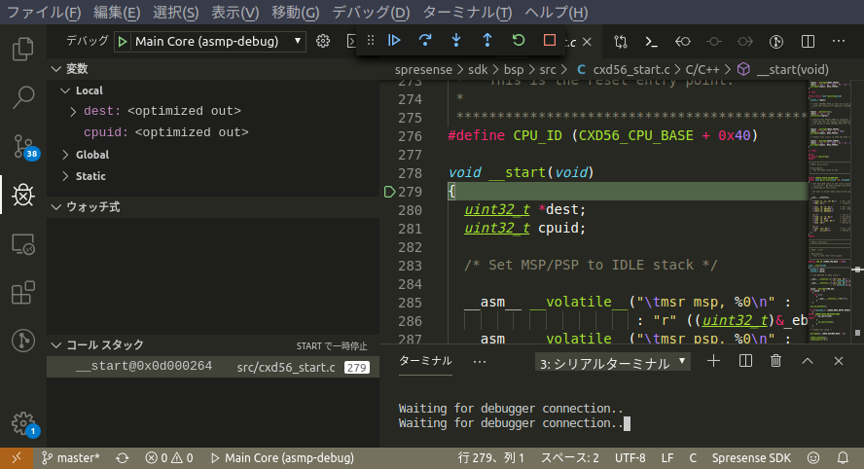Choose terminal from シリアルターミナル dropdown
Image resolution: width=864 pixels, height=469 pixels.
[612, 363]
